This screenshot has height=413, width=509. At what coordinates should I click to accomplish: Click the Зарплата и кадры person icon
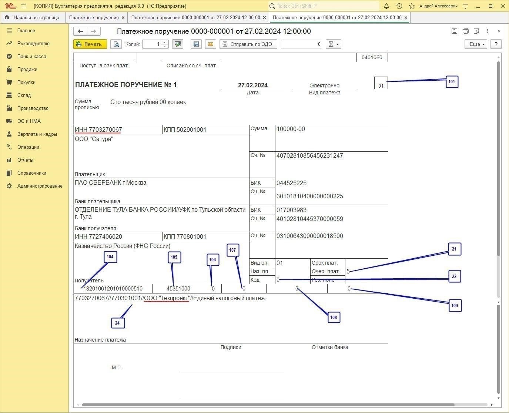9,134
